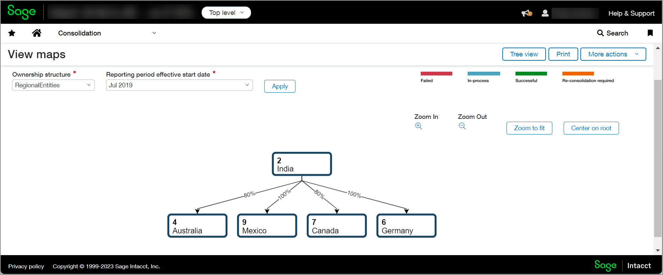Open the Privacy policy link

point(26,266)
